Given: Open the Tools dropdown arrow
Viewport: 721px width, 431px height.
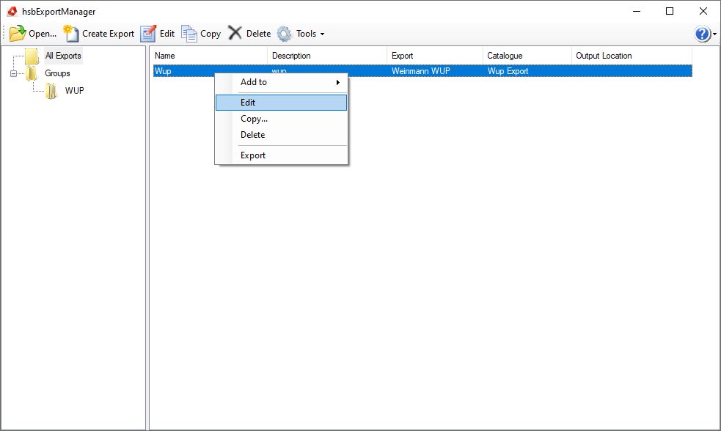Looking at the screenshot, I should coord(322,34).
